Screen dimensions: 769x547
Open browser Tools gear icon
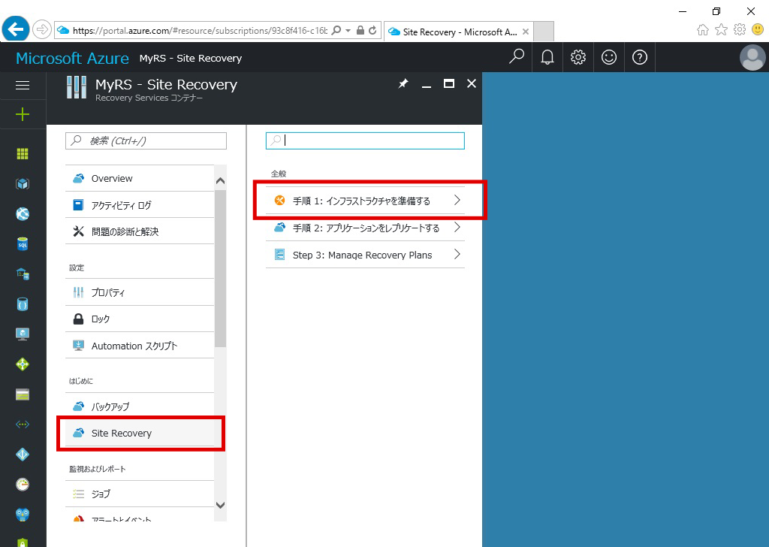[x=740, y=30]
